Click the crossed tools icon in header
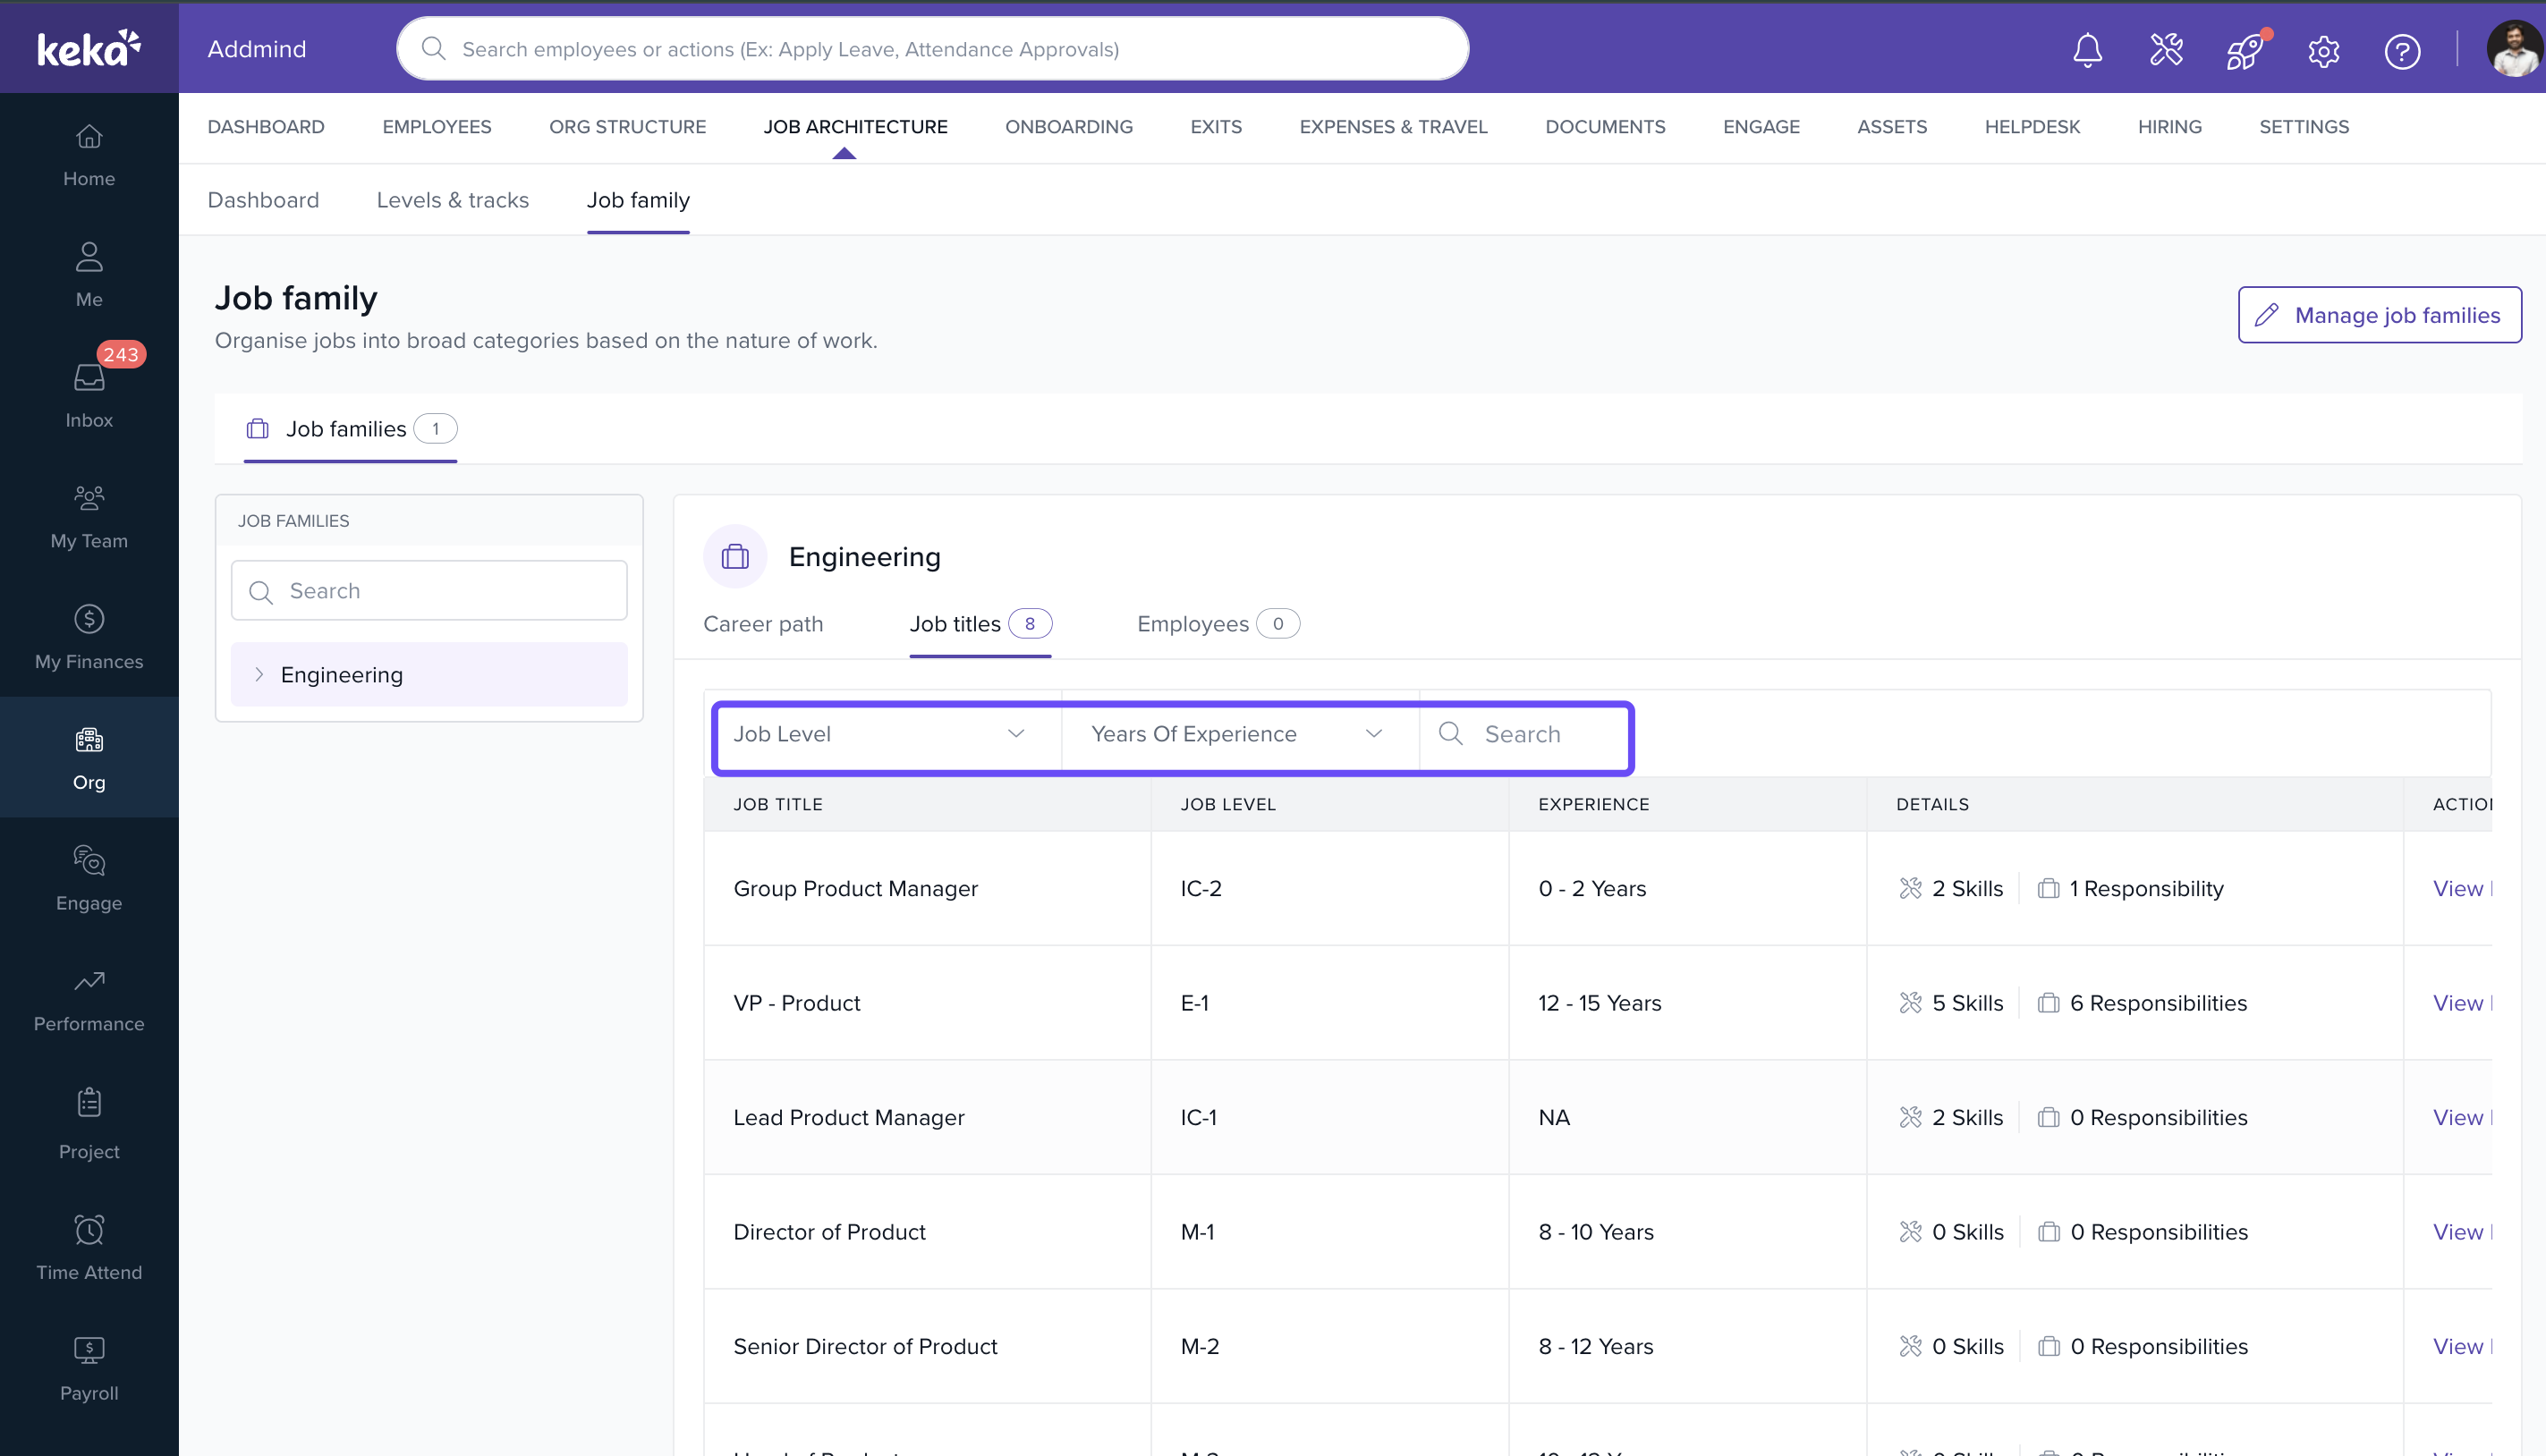 (2166, 50)
